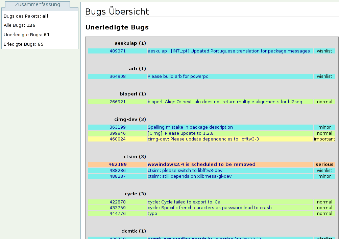Click 'normal' severity of bug 266921
The height and width of the screenshot is (239, 339).
[324, 102]
